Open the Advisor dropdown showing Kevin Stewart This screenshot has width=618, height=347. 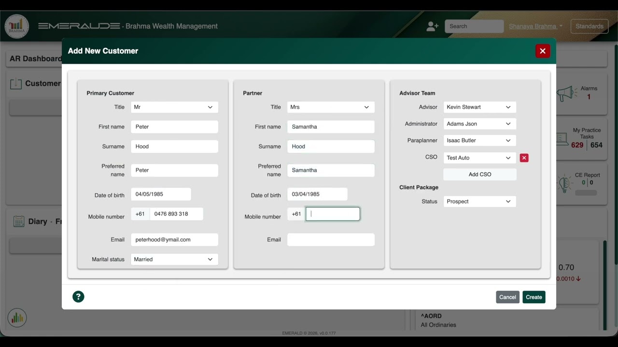(x=480, y=107)
